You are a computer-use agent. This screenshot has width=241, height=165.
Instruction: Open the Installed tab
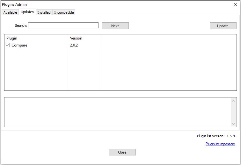coord(44,12)
